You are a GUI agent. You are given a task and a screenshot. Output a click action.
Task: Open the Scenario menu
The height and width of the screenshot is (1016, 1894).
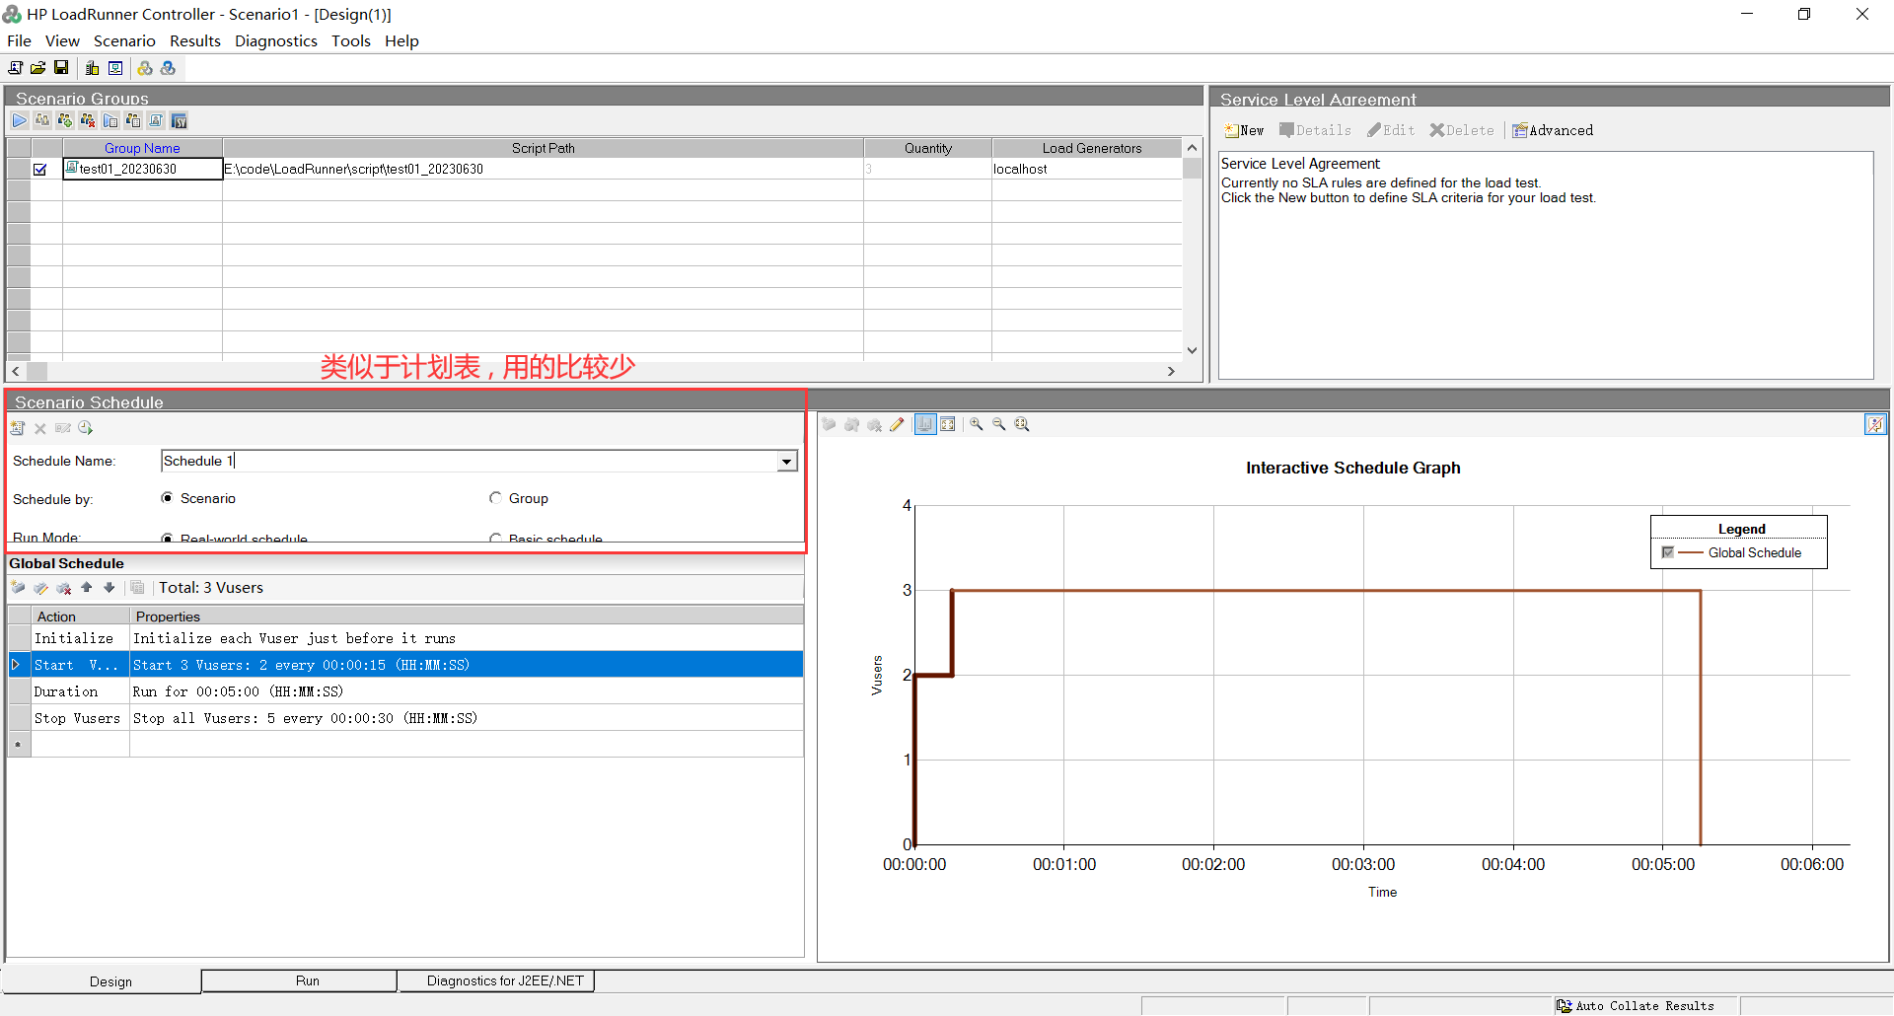124,41
